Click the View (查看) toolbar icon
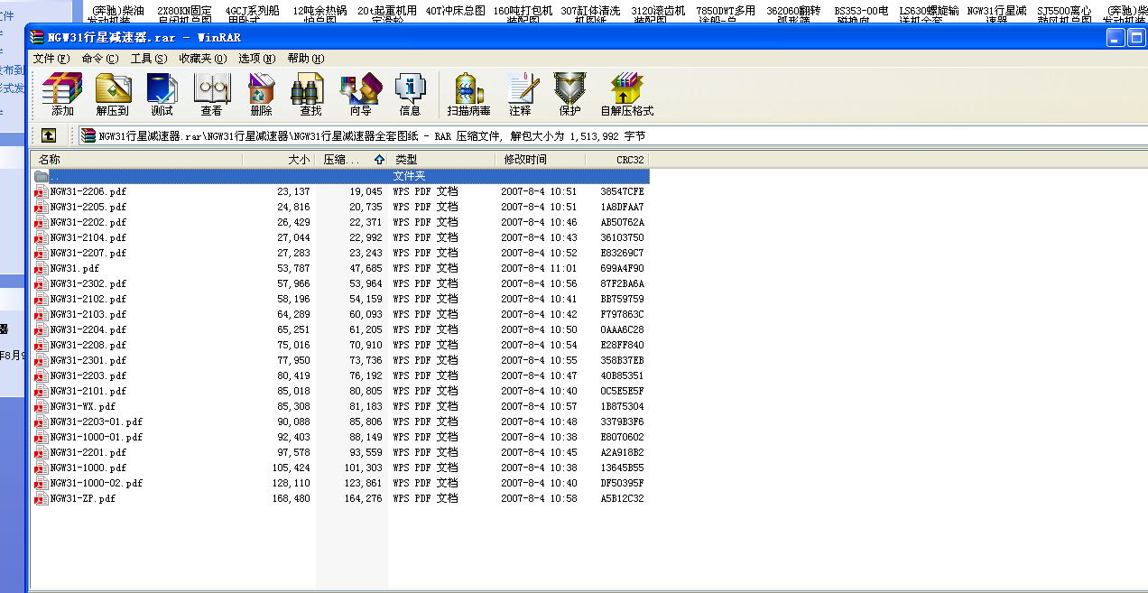The width and height of the screenshot is (1148, 593). pyautogui.click(x=212, y=95)
